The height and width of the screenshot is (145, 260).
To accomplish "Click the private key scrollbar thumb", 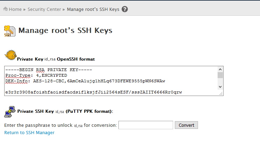I will 220,75.
